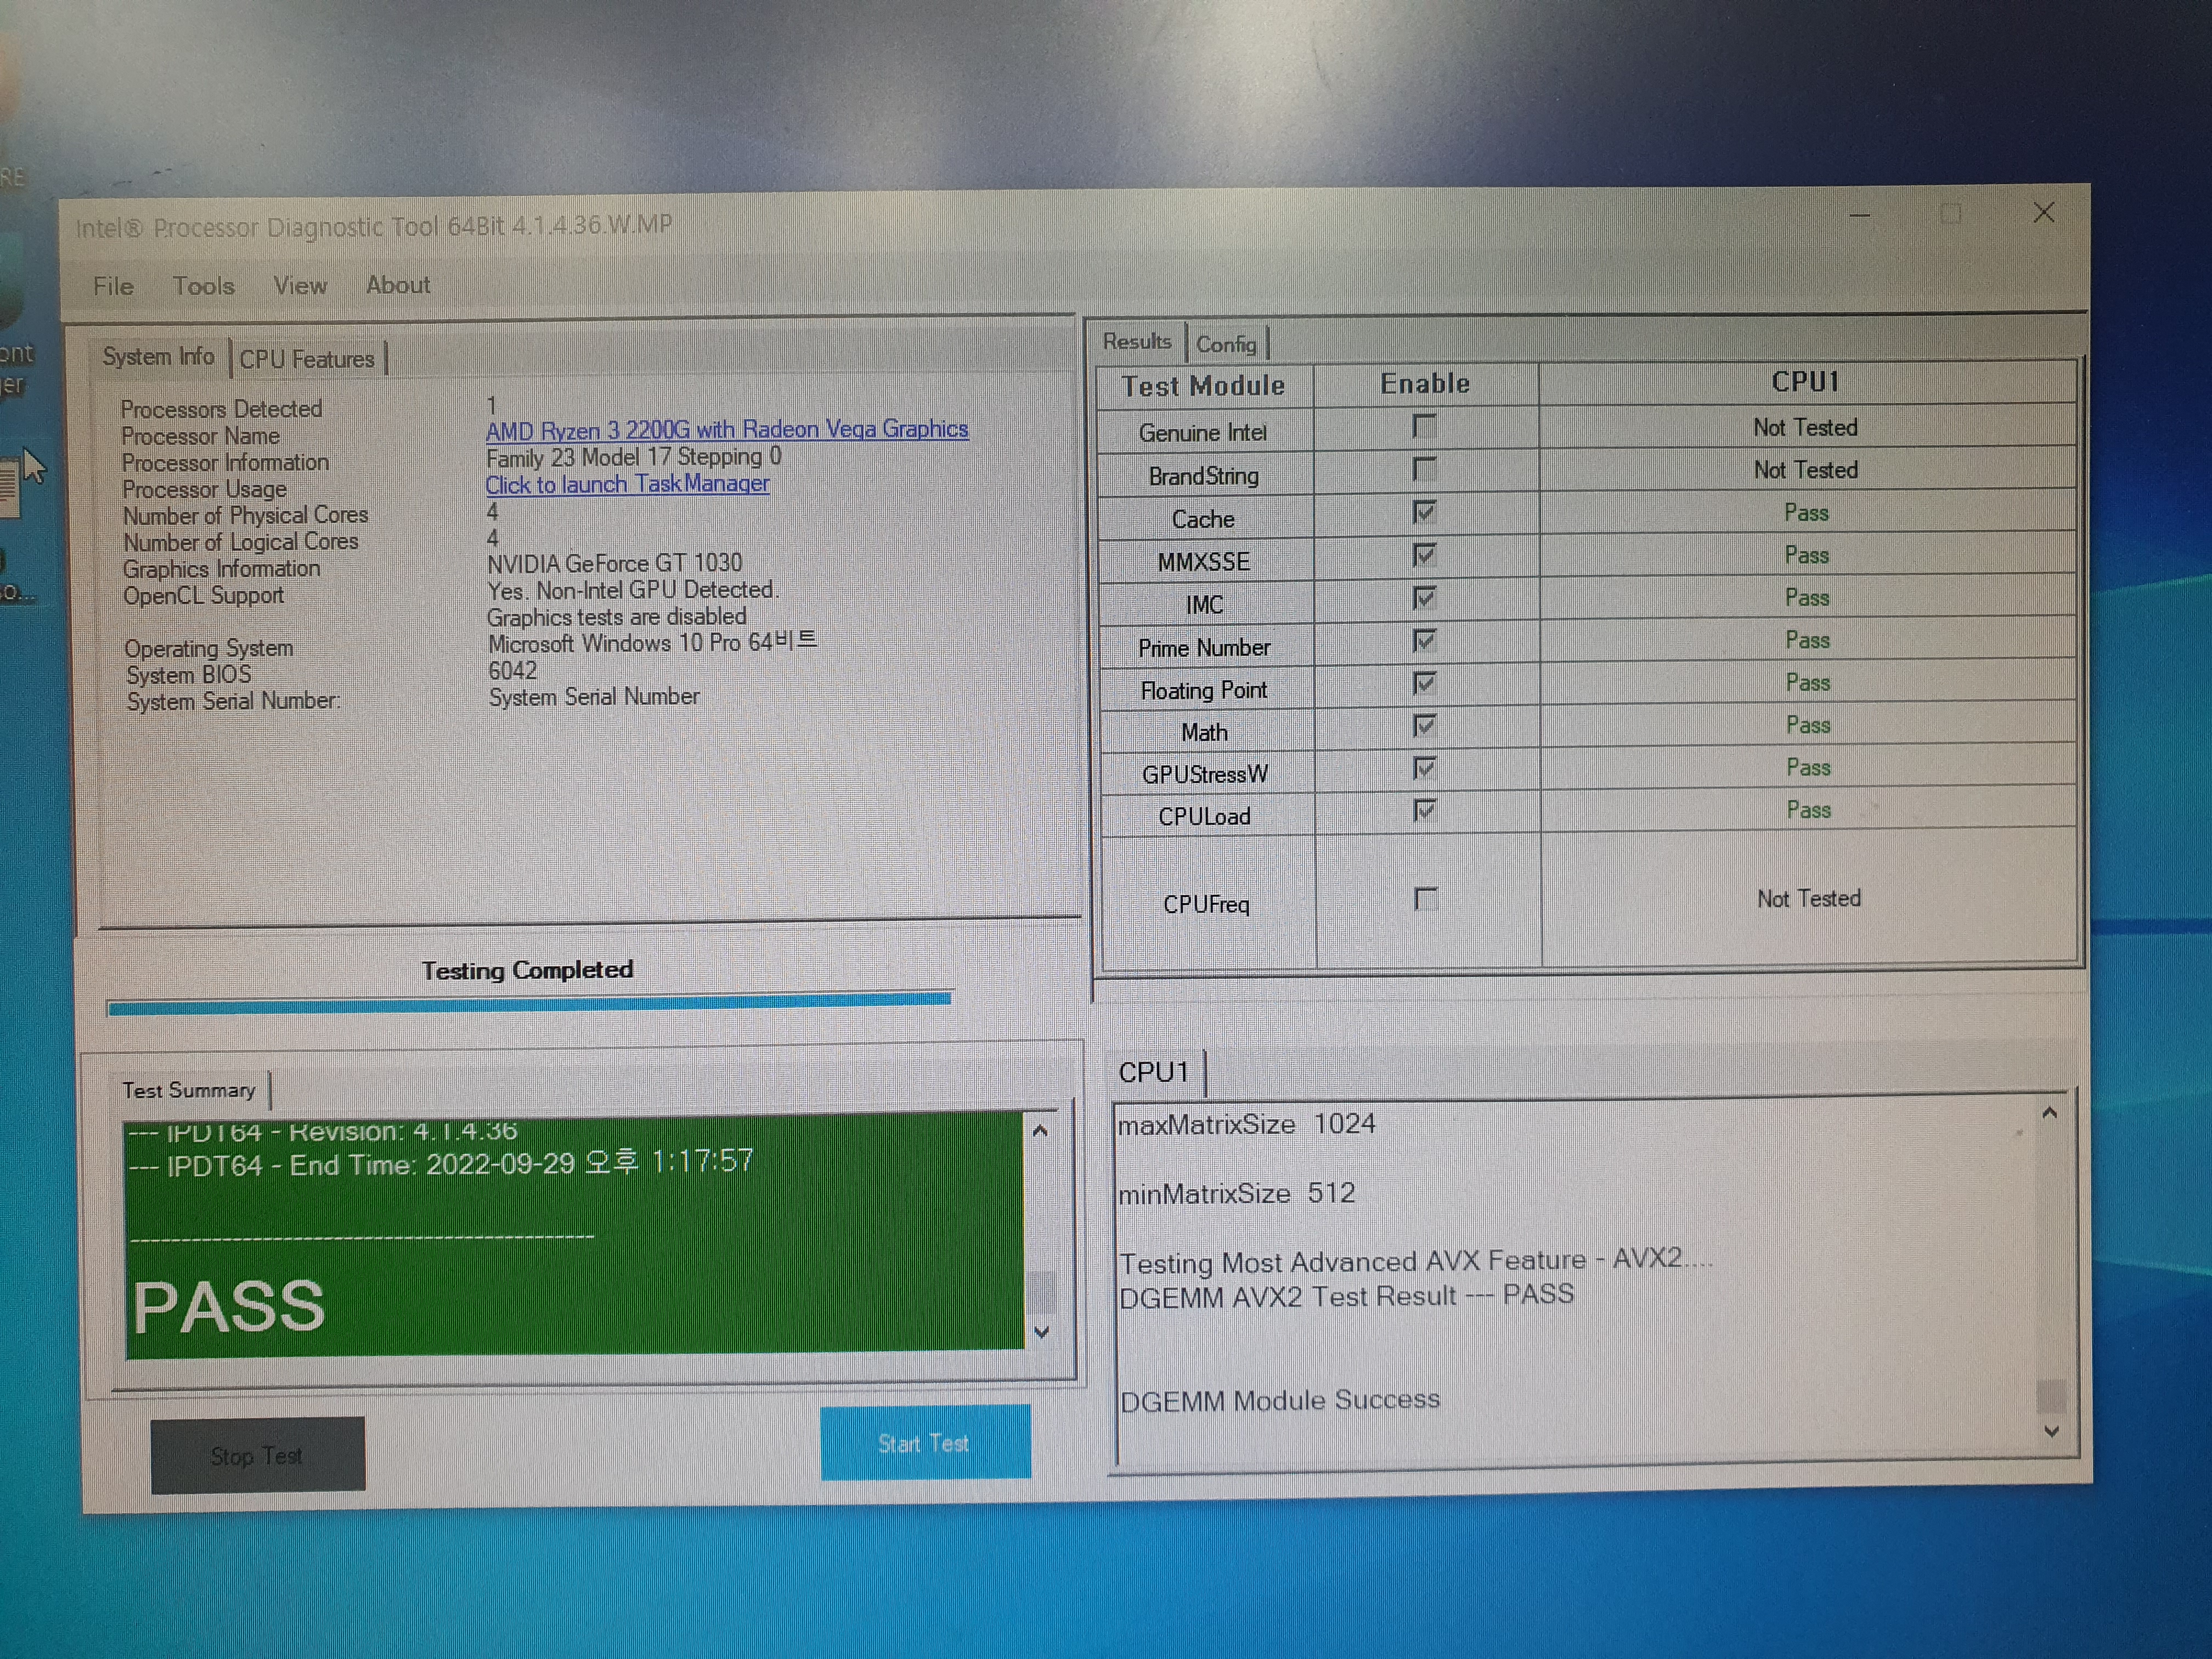Open the File menu
Image resolution: width=2212 pixels, height=1659 pixels.
coord(113,286)
